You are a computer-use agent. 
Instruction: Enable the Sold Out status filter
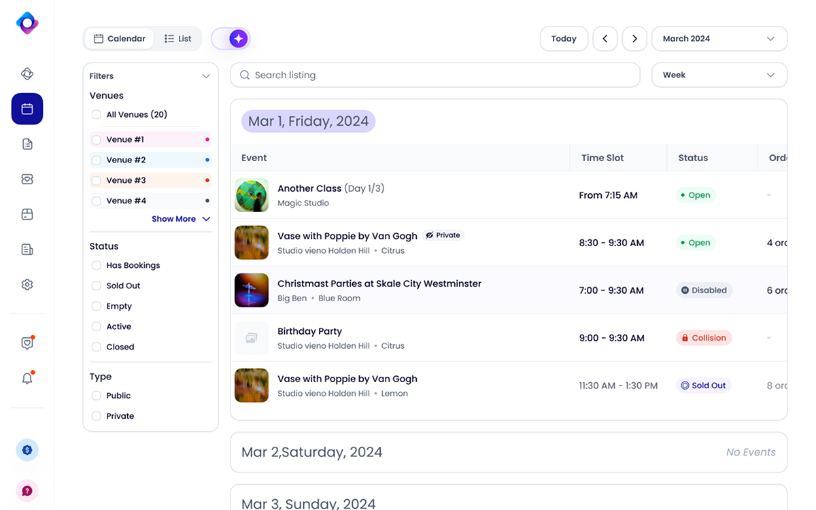click(95, 286)
